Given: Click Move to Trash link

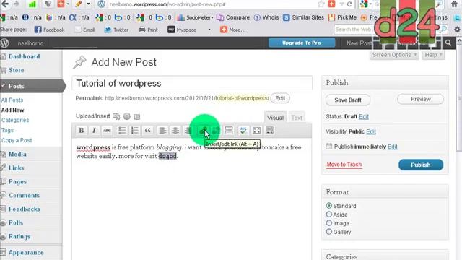Looking at the screenshot, I should (x=344, y=165).
